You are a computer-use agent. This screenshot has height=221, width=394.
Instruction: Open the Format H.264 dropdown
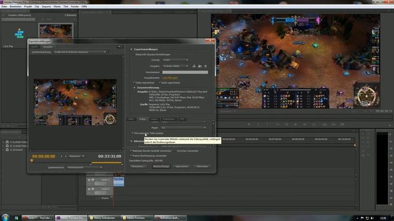tap(175, 60)
